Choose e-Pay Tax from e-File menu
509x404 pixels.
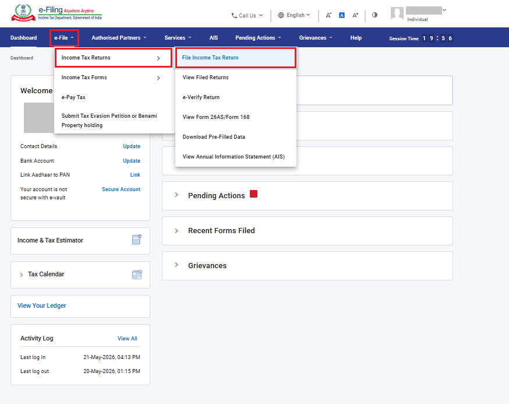(73, 97)
